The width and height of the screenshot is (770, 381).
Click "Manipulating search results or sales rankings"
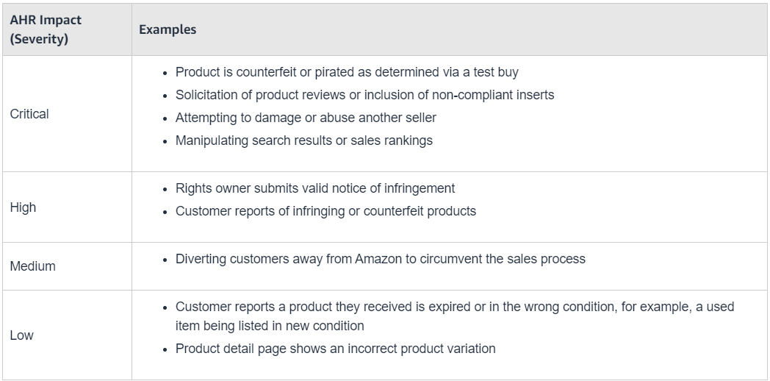pos(303,140)
